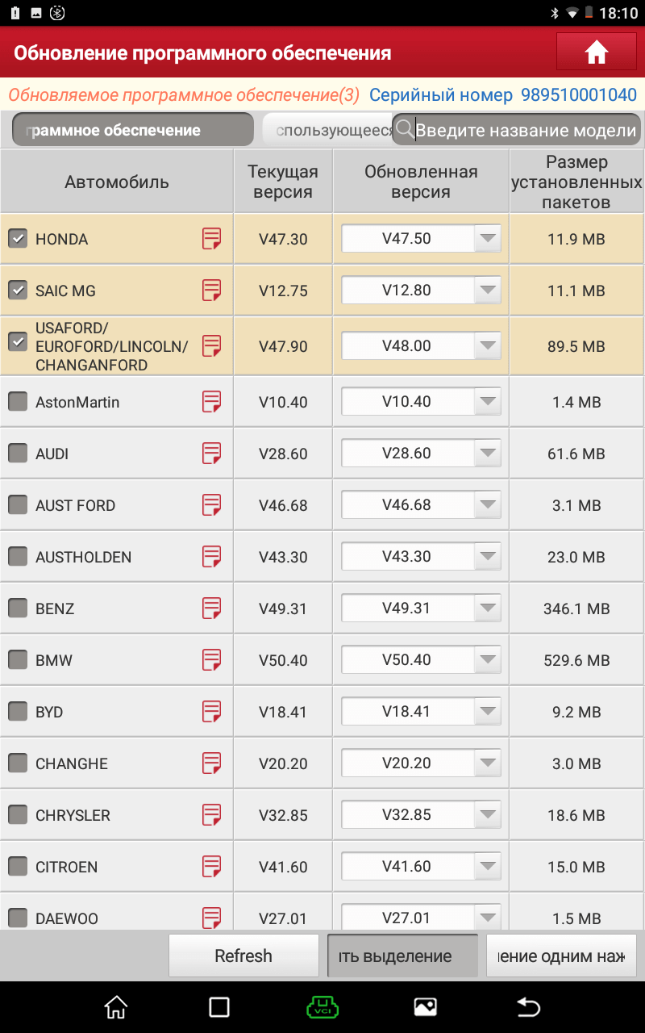Enable the CHRYSLER checkbox
645x1033 pixels.
click(x=18, y=815)
